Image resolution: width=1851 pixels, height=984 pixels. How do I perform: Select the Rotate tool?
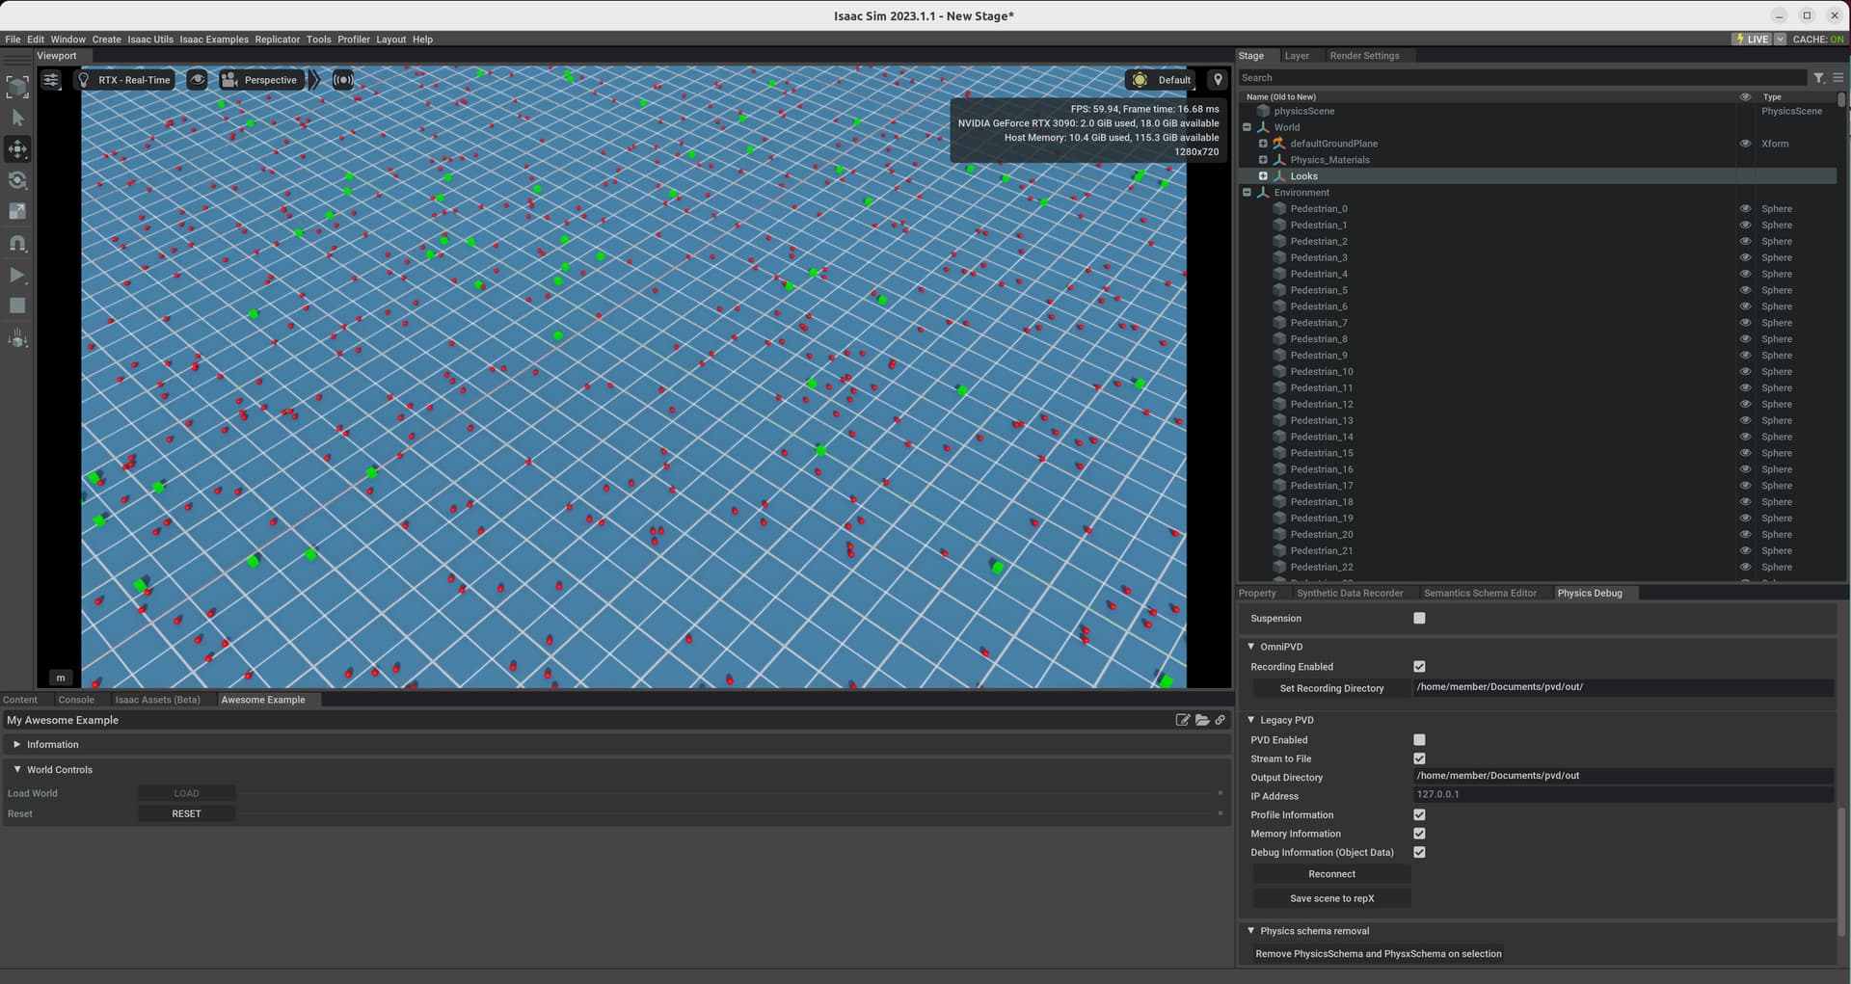click(16, 180)
